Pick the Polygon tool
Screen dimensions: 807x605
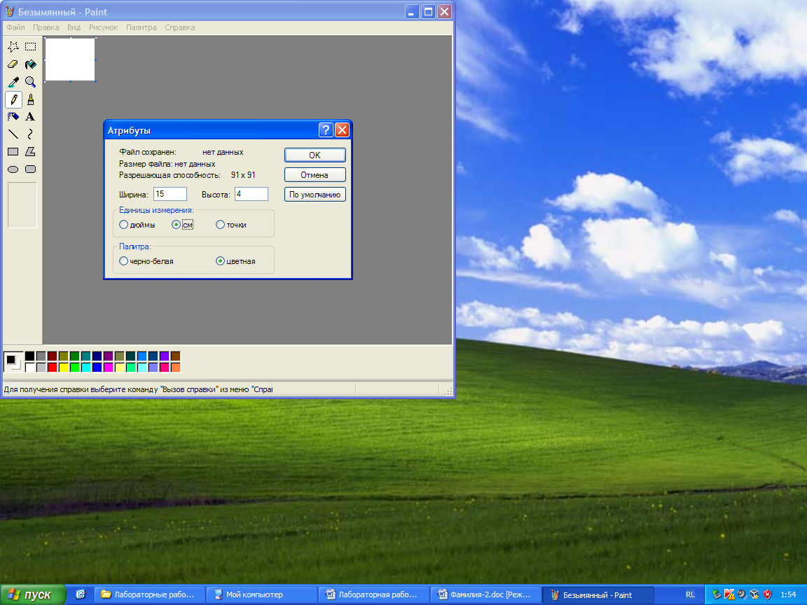[31, 152]
